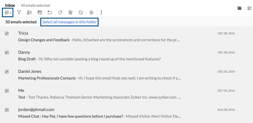Delete selected emails with trash icon
Viewport: 253px width, 123px height.
[x=70, y=12]
